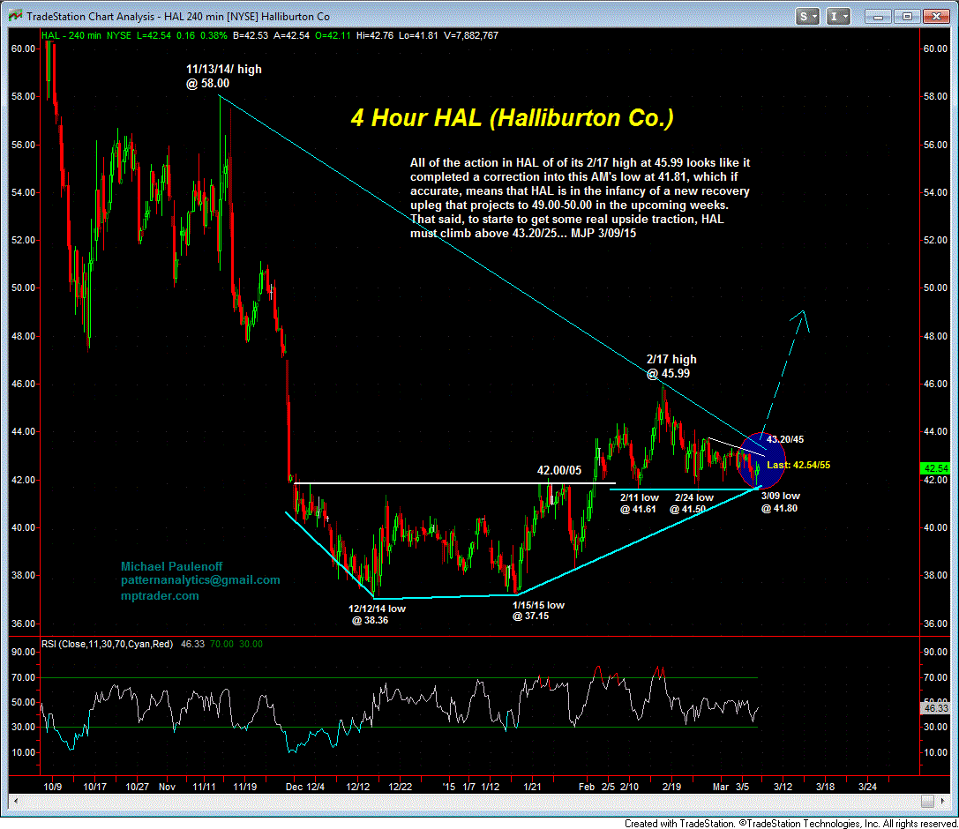This screenshot has height=829, width=959.
Task: Click the '0.38%' percent change value
Action: (214, 35)
